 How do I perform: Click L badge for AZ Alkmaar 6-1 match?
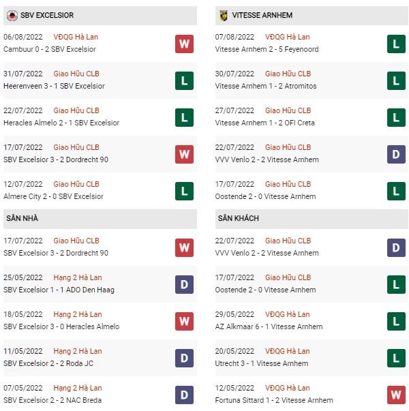pyautogui.click(x=396, y=321)
